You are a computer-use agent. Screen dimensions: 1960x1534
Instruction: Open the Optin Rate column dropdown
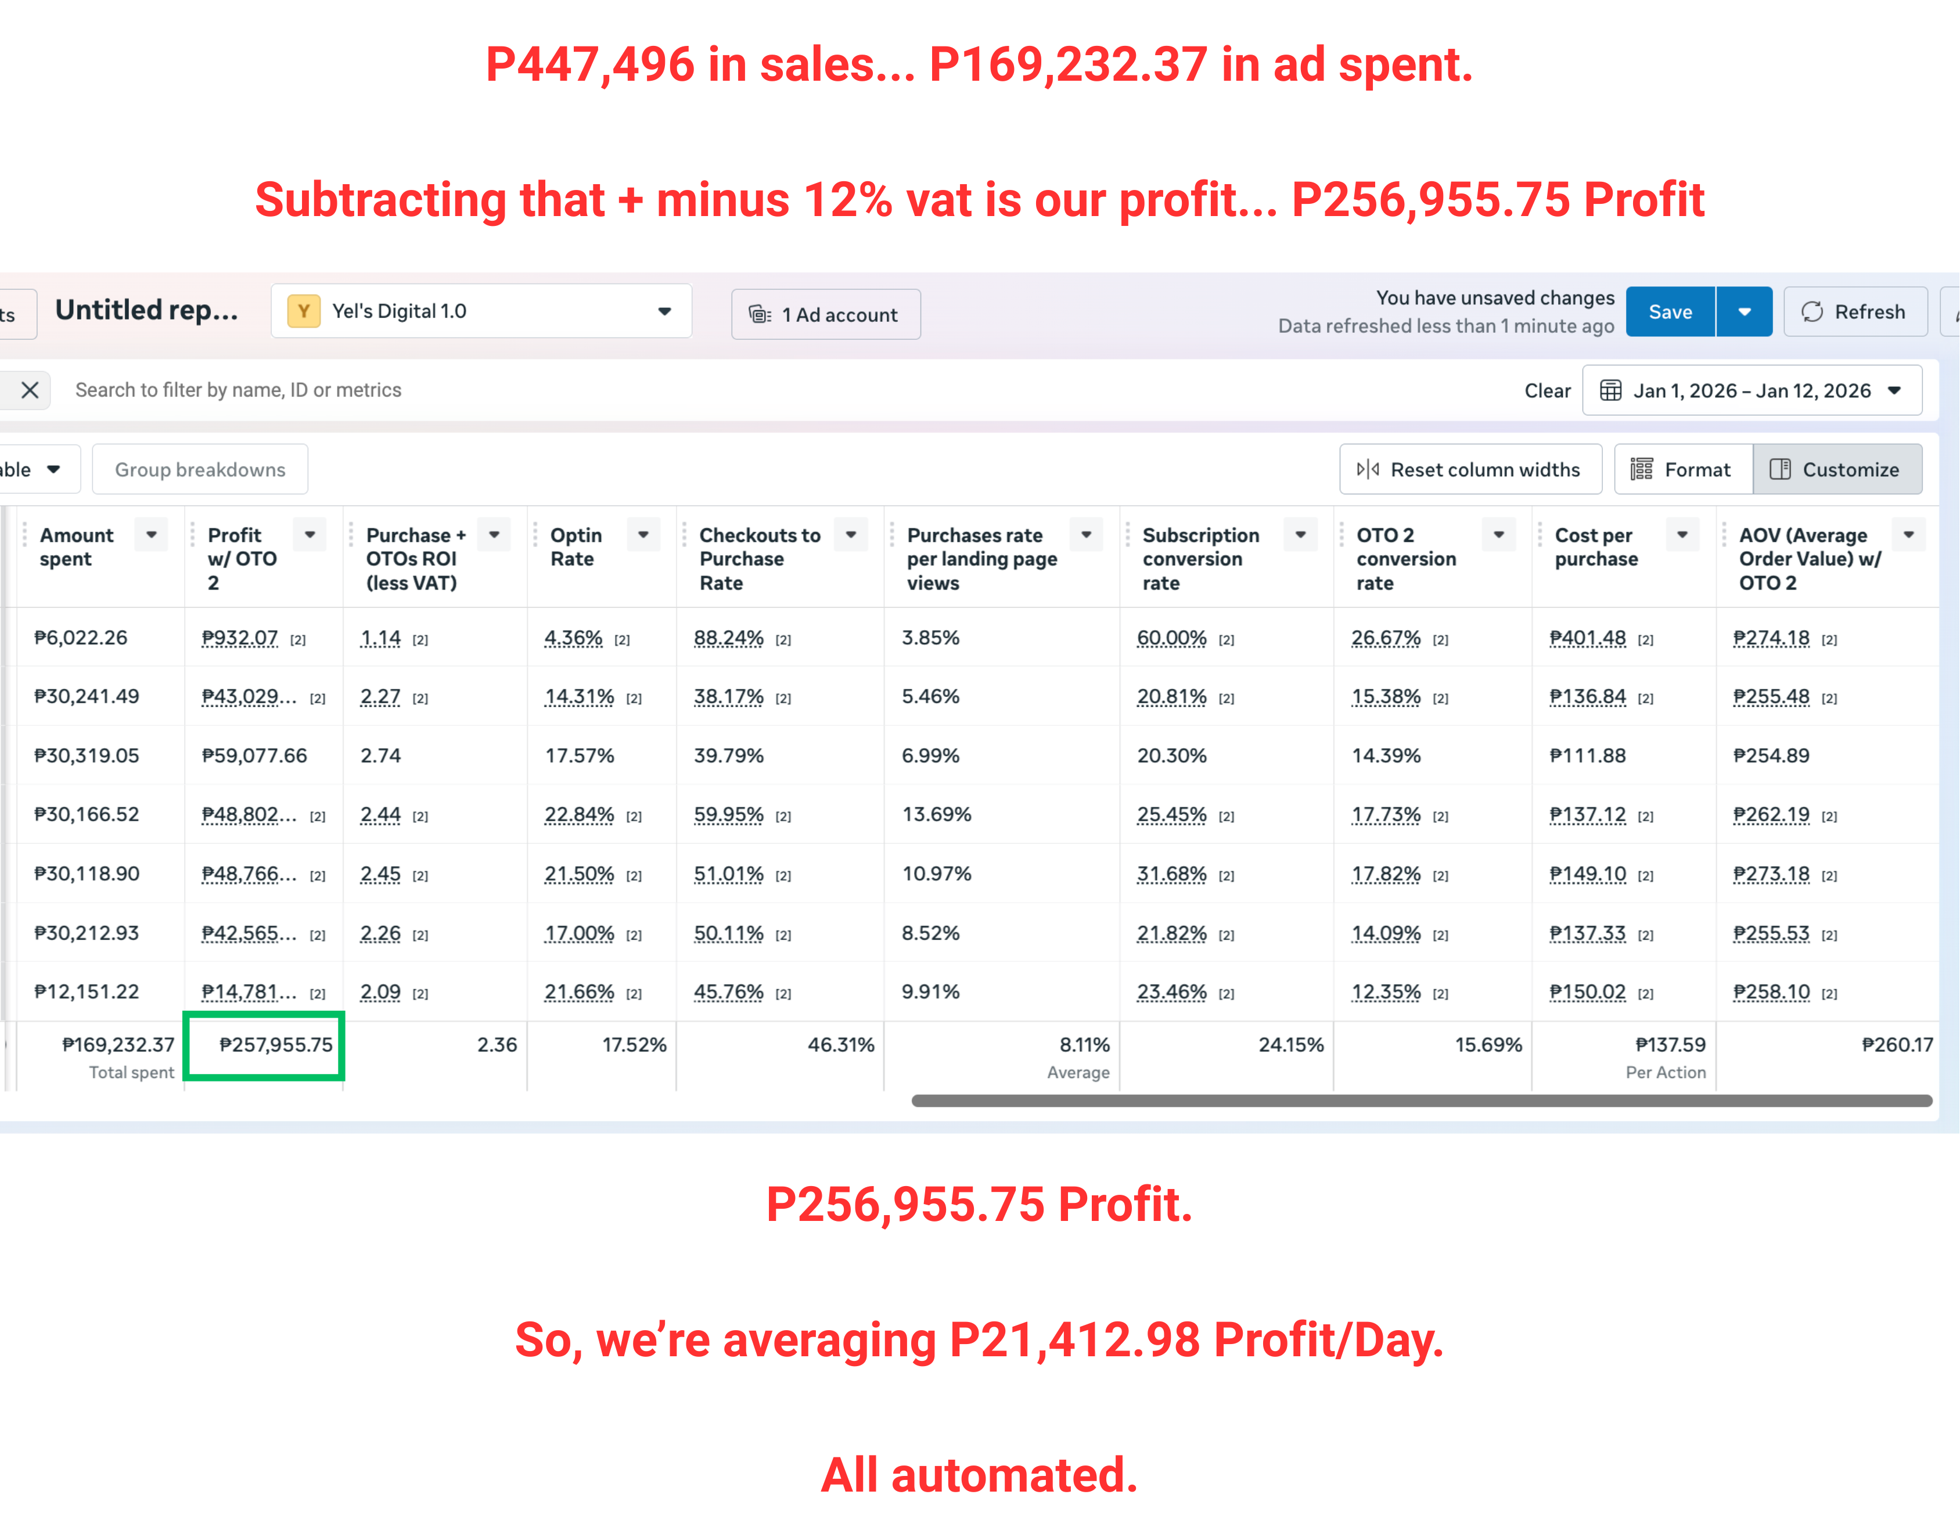(x=643, y=536)
